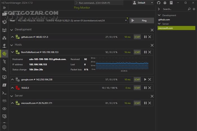
Task: Collapse the BornToBeRoot.net host details
Action: click(13, 52)
